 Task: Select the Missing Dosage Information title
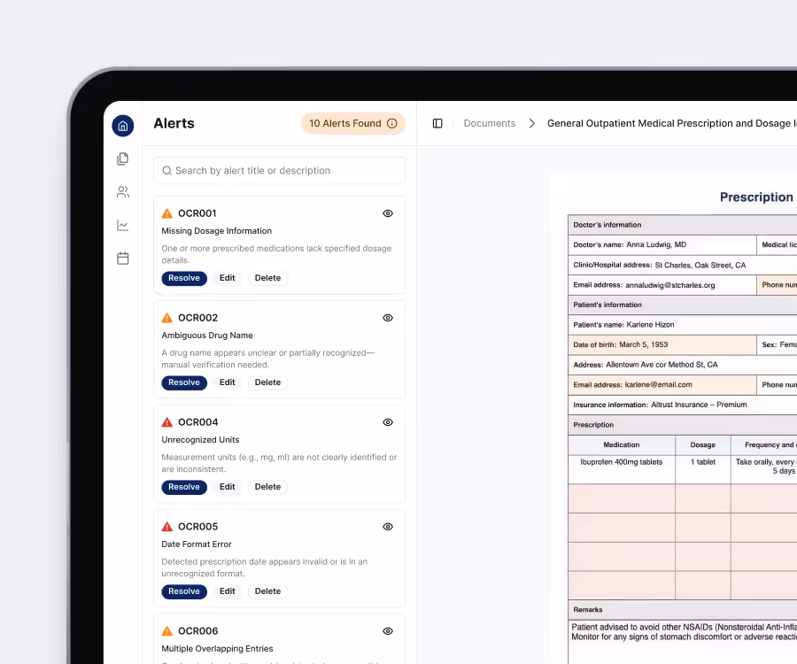(217, 231)
